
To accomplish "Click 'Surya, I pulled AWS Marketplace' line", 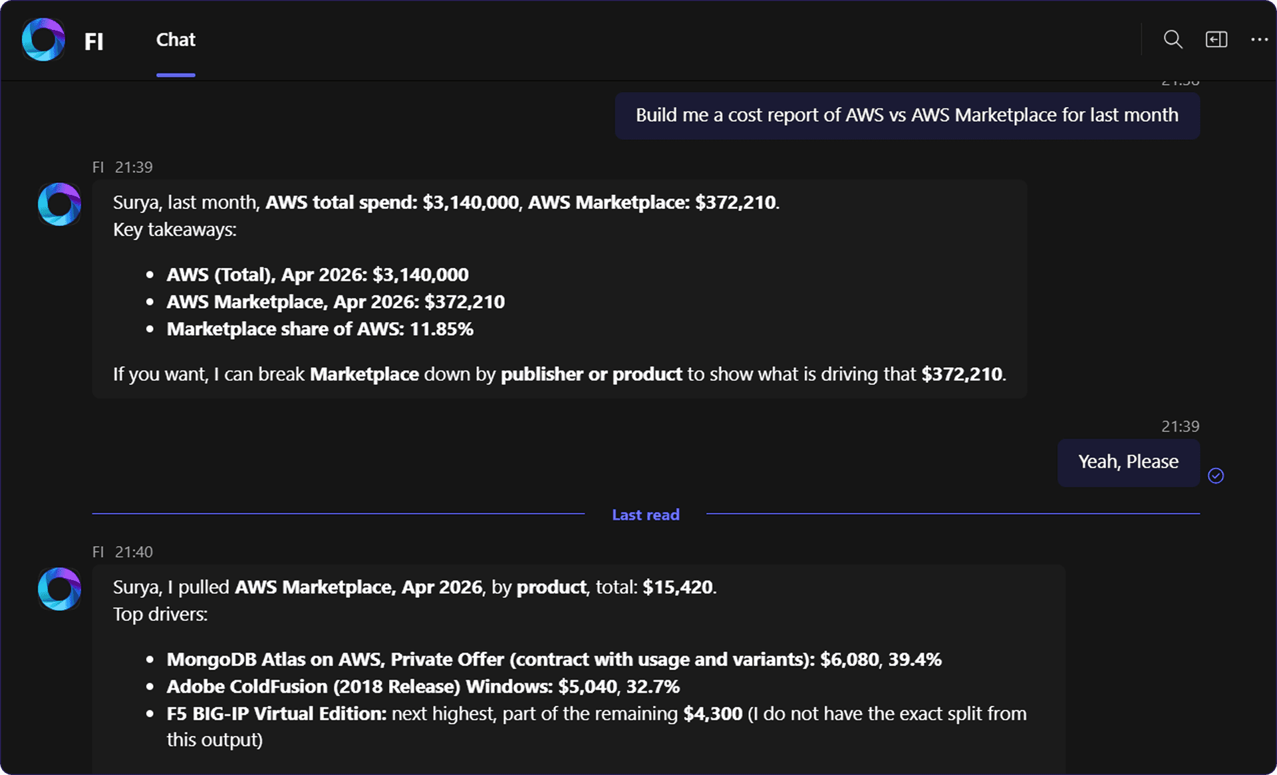I will pyautogui.click(x=414, y=587).
